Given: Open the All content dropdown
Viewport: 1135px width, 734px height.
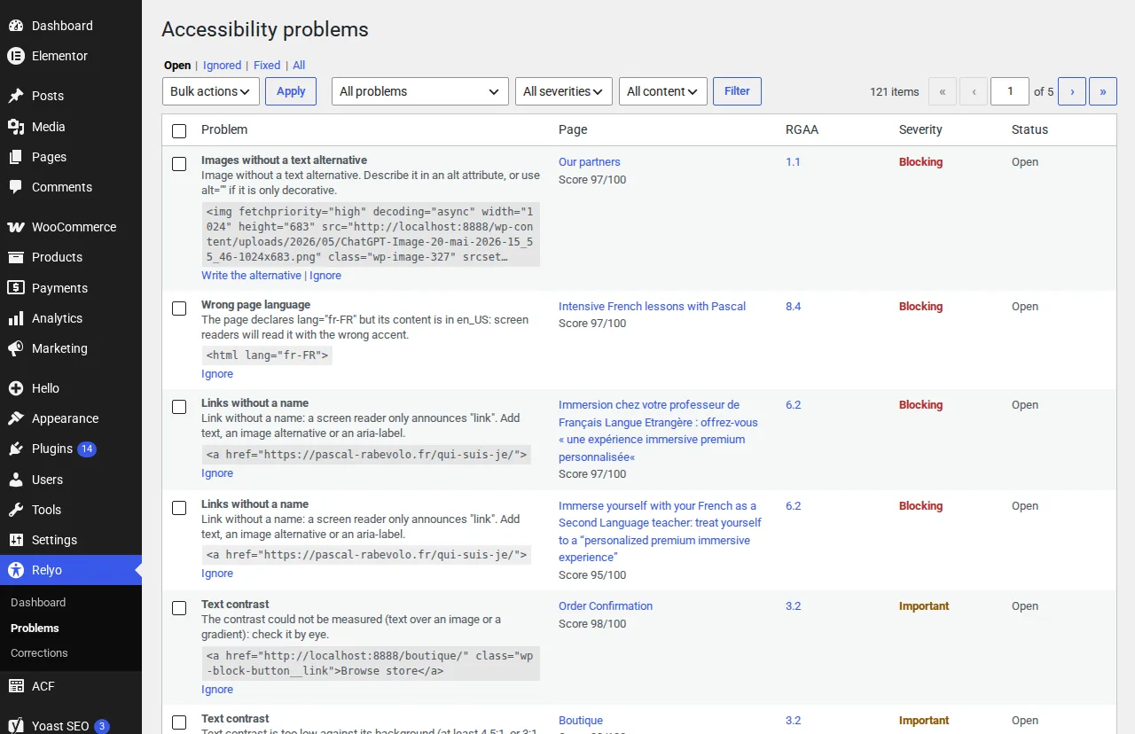Looking at the screenshot, I should [x=663, y=91].
